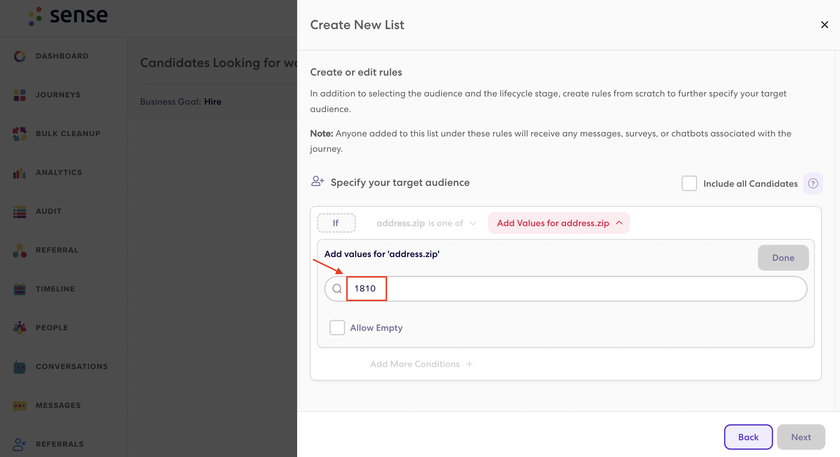Click the 'Hire' value in background page
840x457 pixels.
tap(212, 102)
